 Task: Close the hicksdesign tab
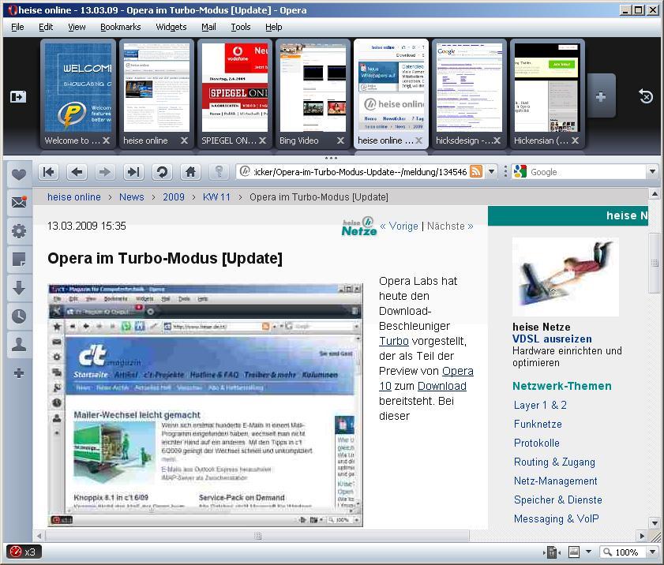coord(497,140)
